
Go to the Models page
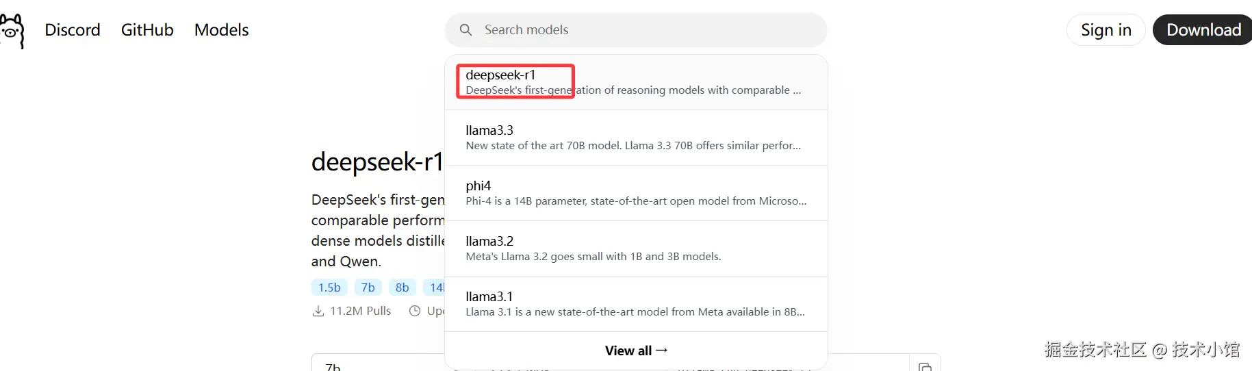(221, 30)
